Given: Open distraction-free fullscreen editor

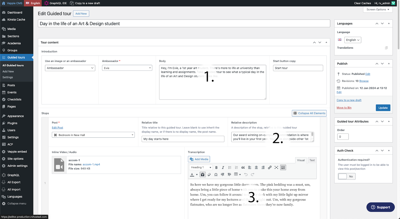Looking at the screenshot, I should (x=276, y=168).
